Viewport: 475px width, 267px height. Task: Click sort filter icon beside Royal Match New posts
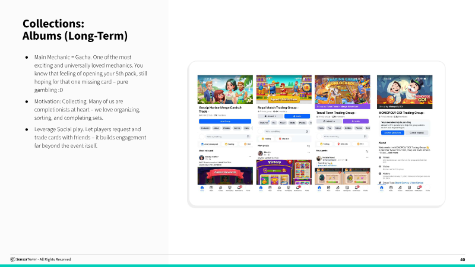[308, 145]
